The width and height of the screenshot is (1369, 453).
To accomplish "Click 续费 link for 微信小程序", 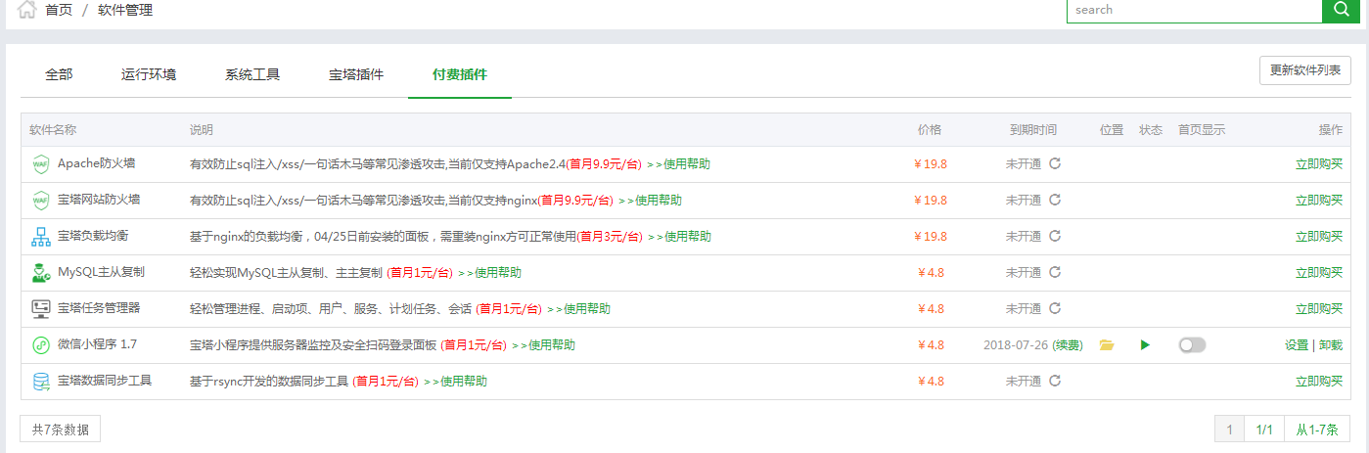I will [1068, 344].
